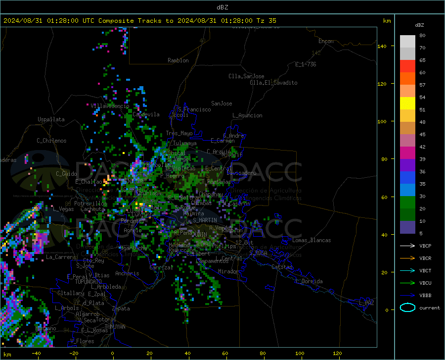
Task: Click the Catitas map label
Action: (282, 267)
